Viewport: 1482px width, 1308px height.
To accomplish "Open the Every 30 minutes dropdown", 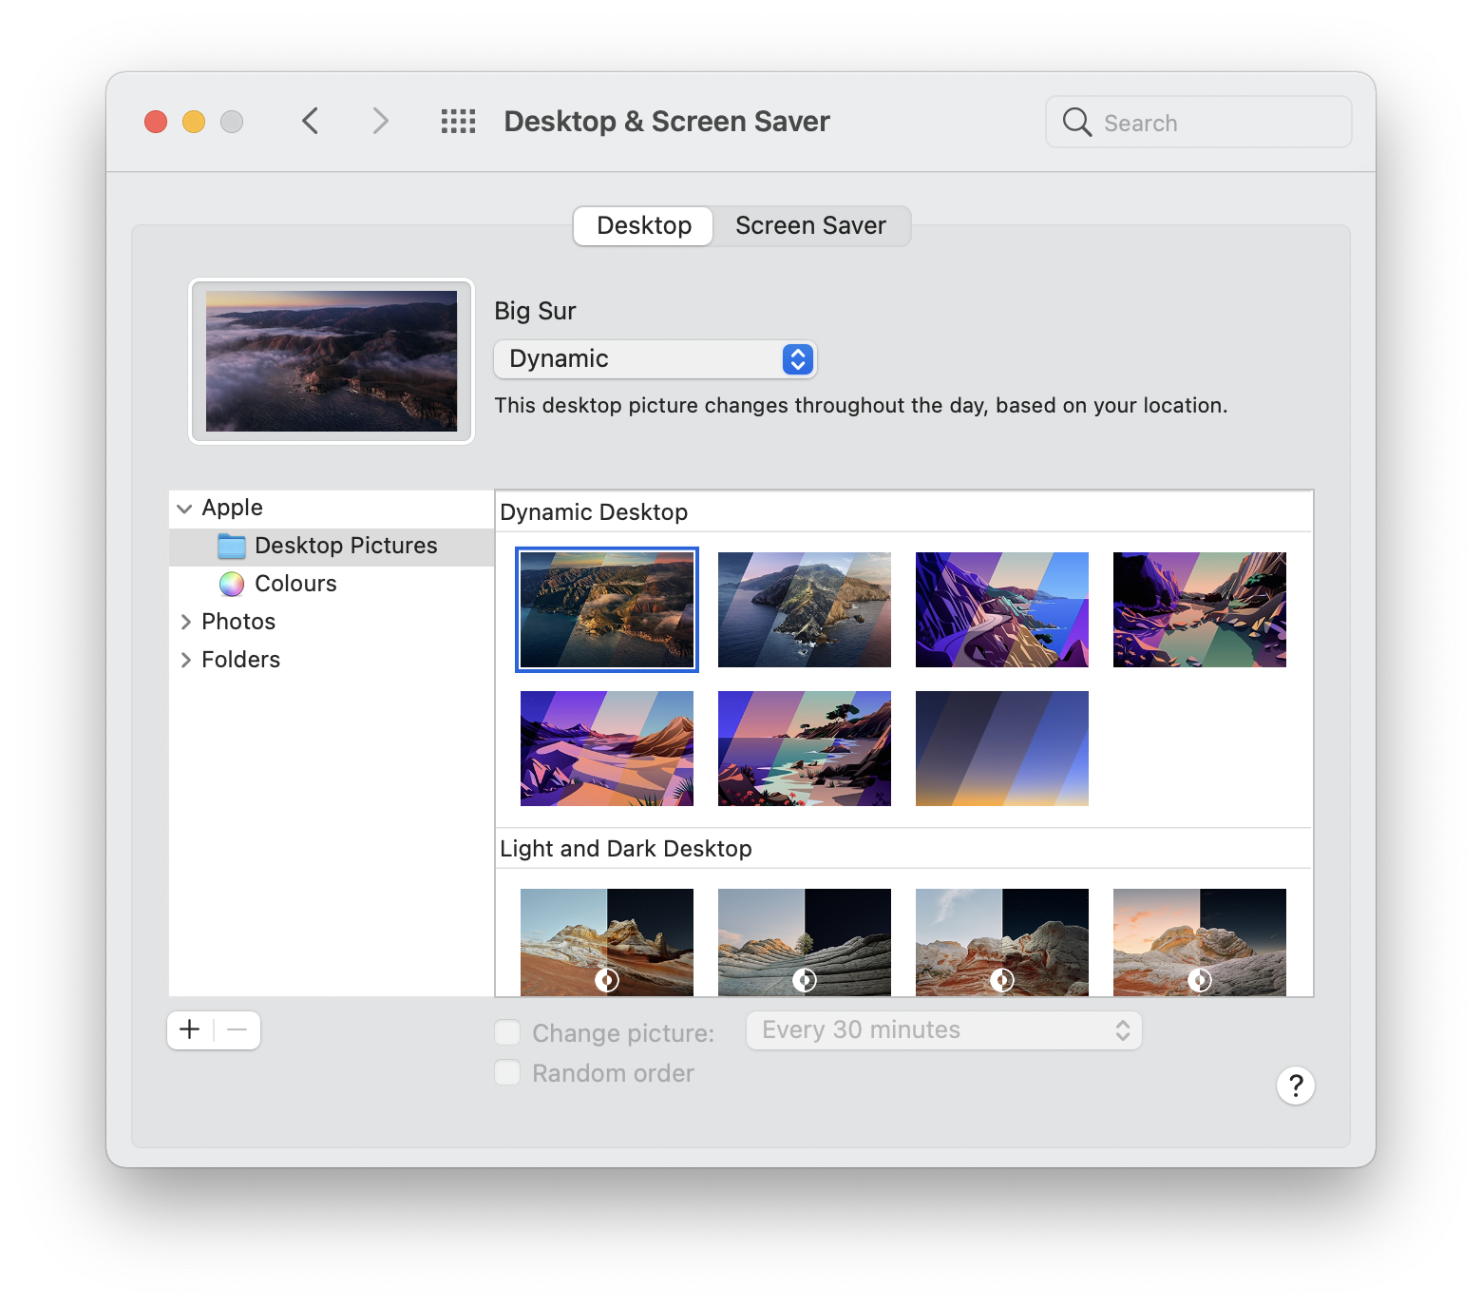I will (943, 1030).
